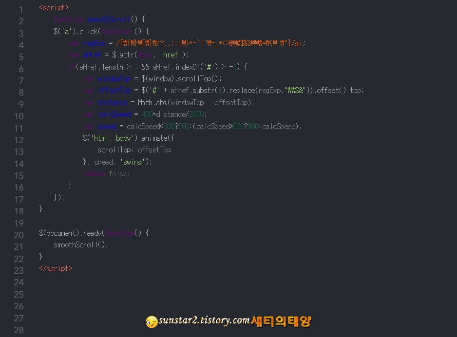
Task: Click line number 26 in the gutter
Action: coord(19,306)
